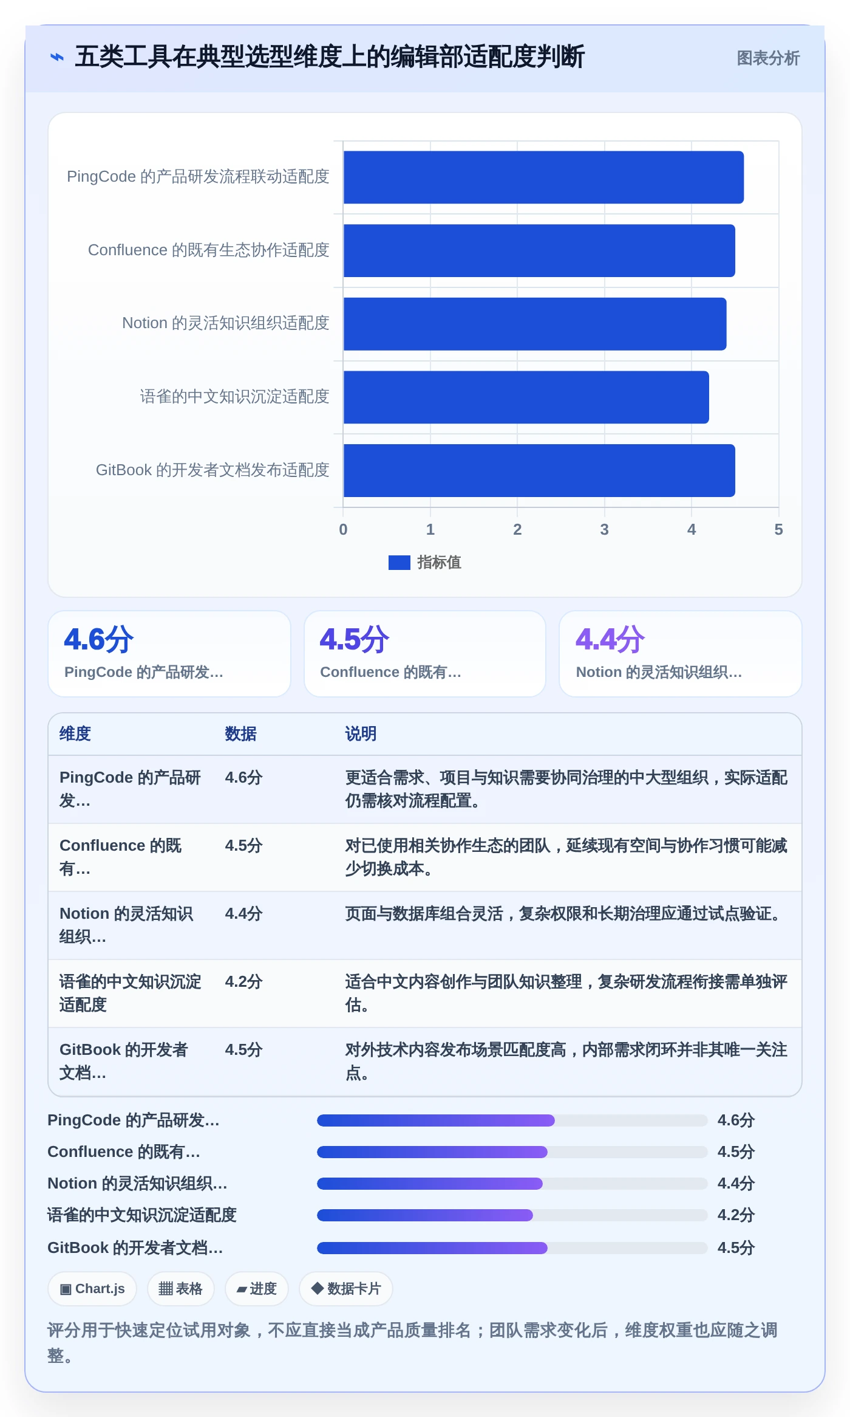Screen dimensions: 850x1417
Task: Toggle the 指标值 legend color box
Action: [399, 563]
